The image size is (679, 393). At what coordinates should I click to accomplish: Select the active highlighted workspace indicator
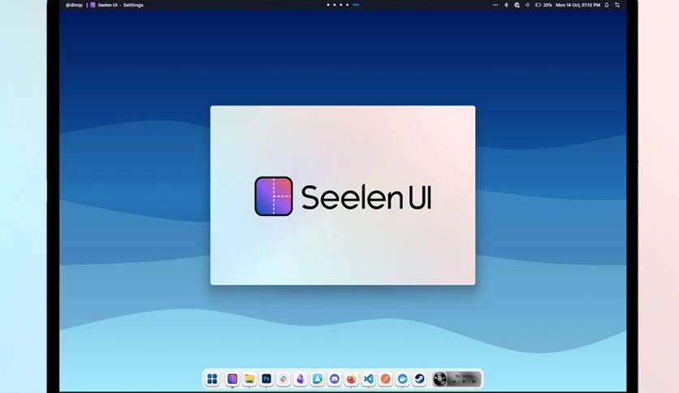[356, 5]
